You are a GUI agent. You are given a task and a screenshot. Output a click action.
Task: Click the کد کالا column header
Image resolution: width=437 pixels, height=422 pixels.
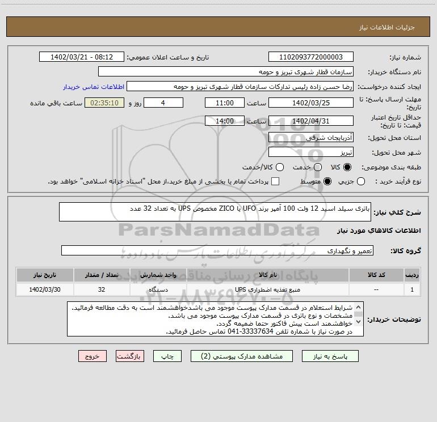pyautogui.click(x=376, y=275)
